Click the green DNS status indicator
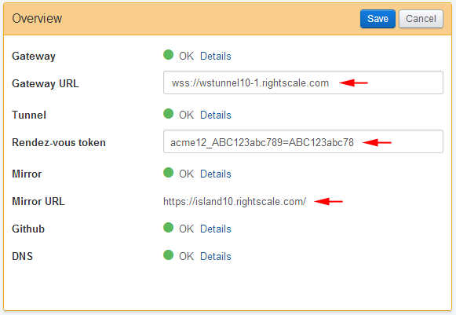 coord(169,255)
